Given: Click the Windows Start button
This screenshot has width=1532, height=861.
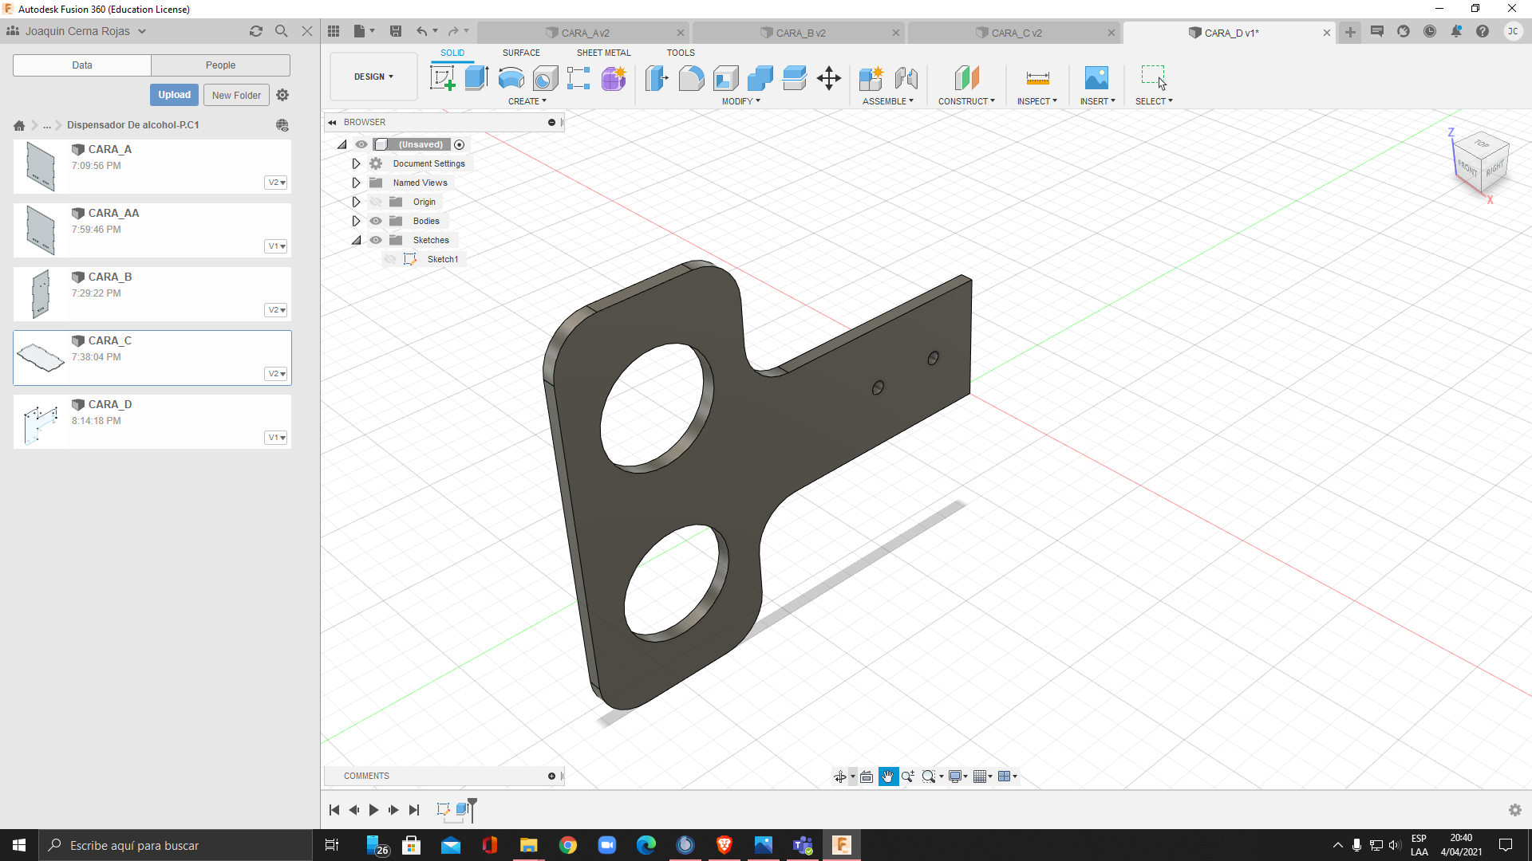Looking at the screenshot, I should [19, 845].
